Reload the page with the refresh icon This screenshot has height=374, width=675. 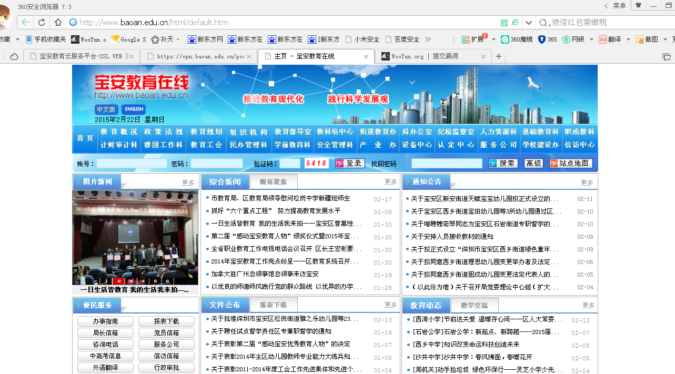pos(42,23)
